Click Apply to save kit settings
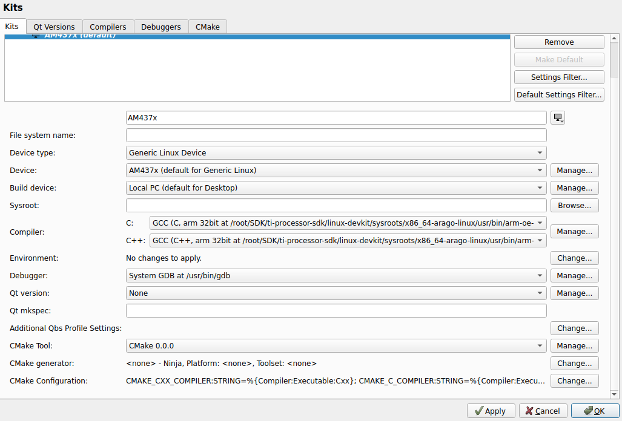The height and width of the screenshot is (421, 622). (491, 411)
